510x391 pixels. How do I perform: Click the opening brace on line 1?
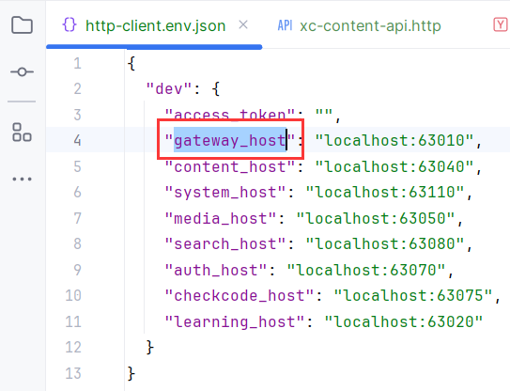131,63
